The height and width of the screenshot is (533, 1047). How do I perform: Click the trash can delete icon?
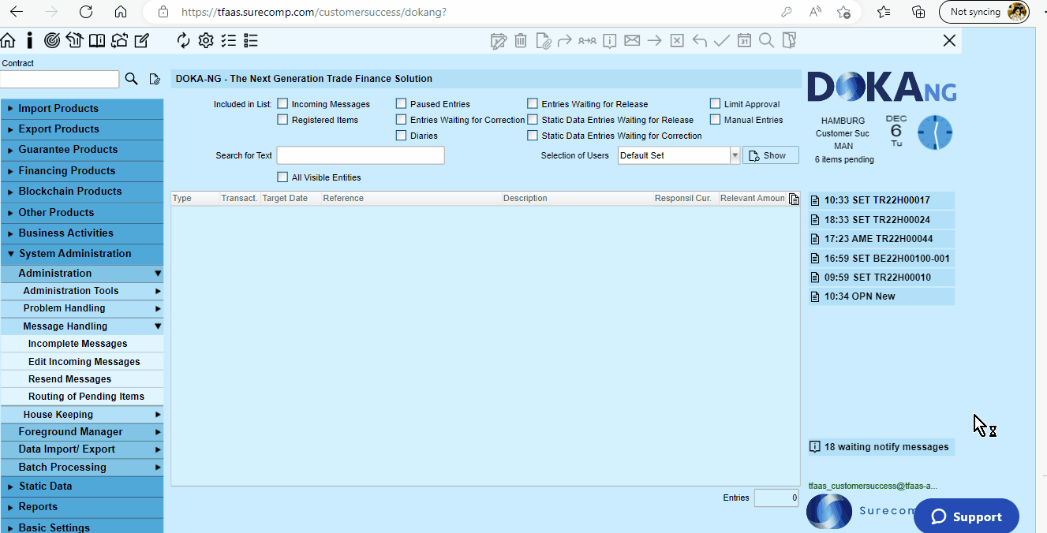521,41
